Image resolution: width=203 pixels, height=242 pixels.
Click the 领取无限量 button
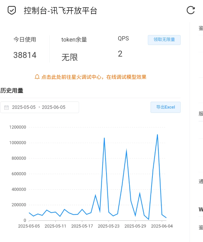click(164, 40)
